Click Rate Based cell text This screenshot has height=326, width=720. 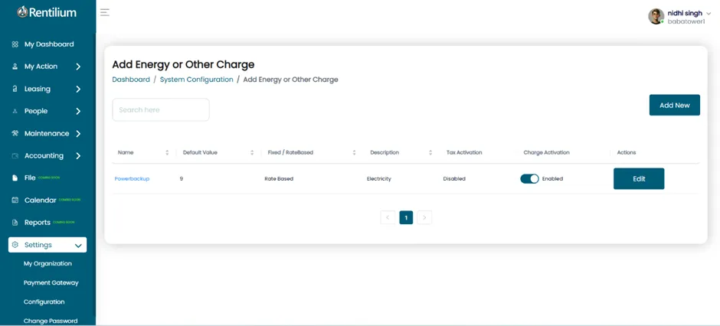[x=279, y=179]
